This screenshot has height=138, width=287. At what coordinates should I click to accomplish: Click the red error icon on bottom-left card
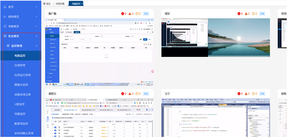123,94
